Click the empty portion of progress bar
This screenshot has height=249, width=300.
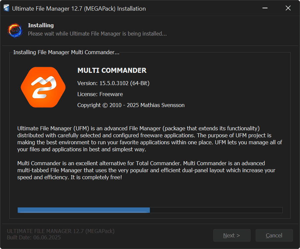tap(216, 210)
